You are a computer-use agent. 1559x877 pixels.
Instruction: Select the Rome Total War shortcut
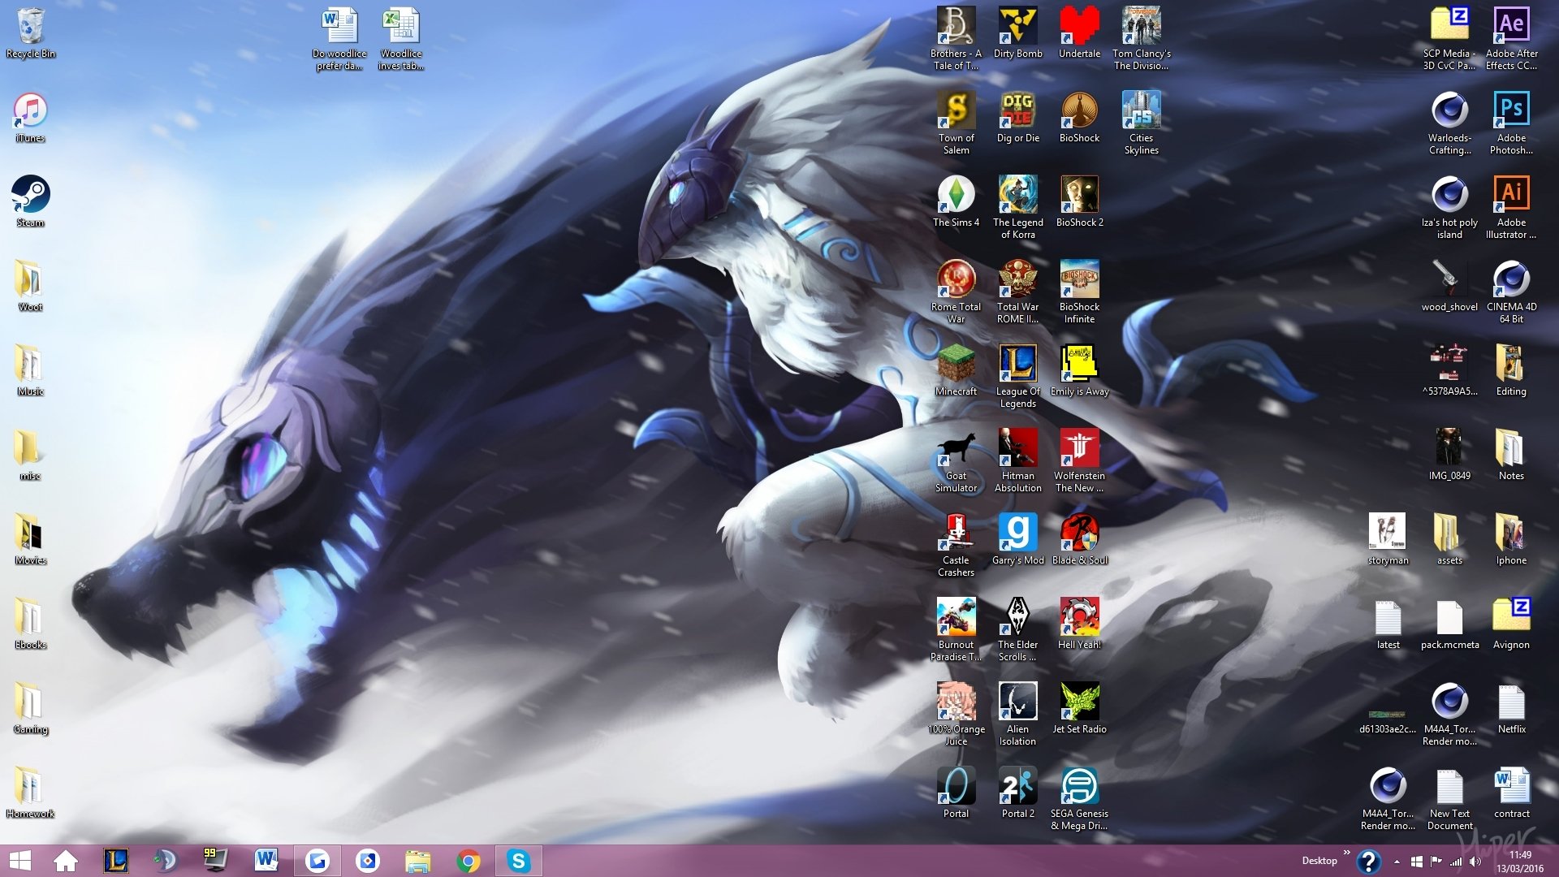click(x=956, y=292)
